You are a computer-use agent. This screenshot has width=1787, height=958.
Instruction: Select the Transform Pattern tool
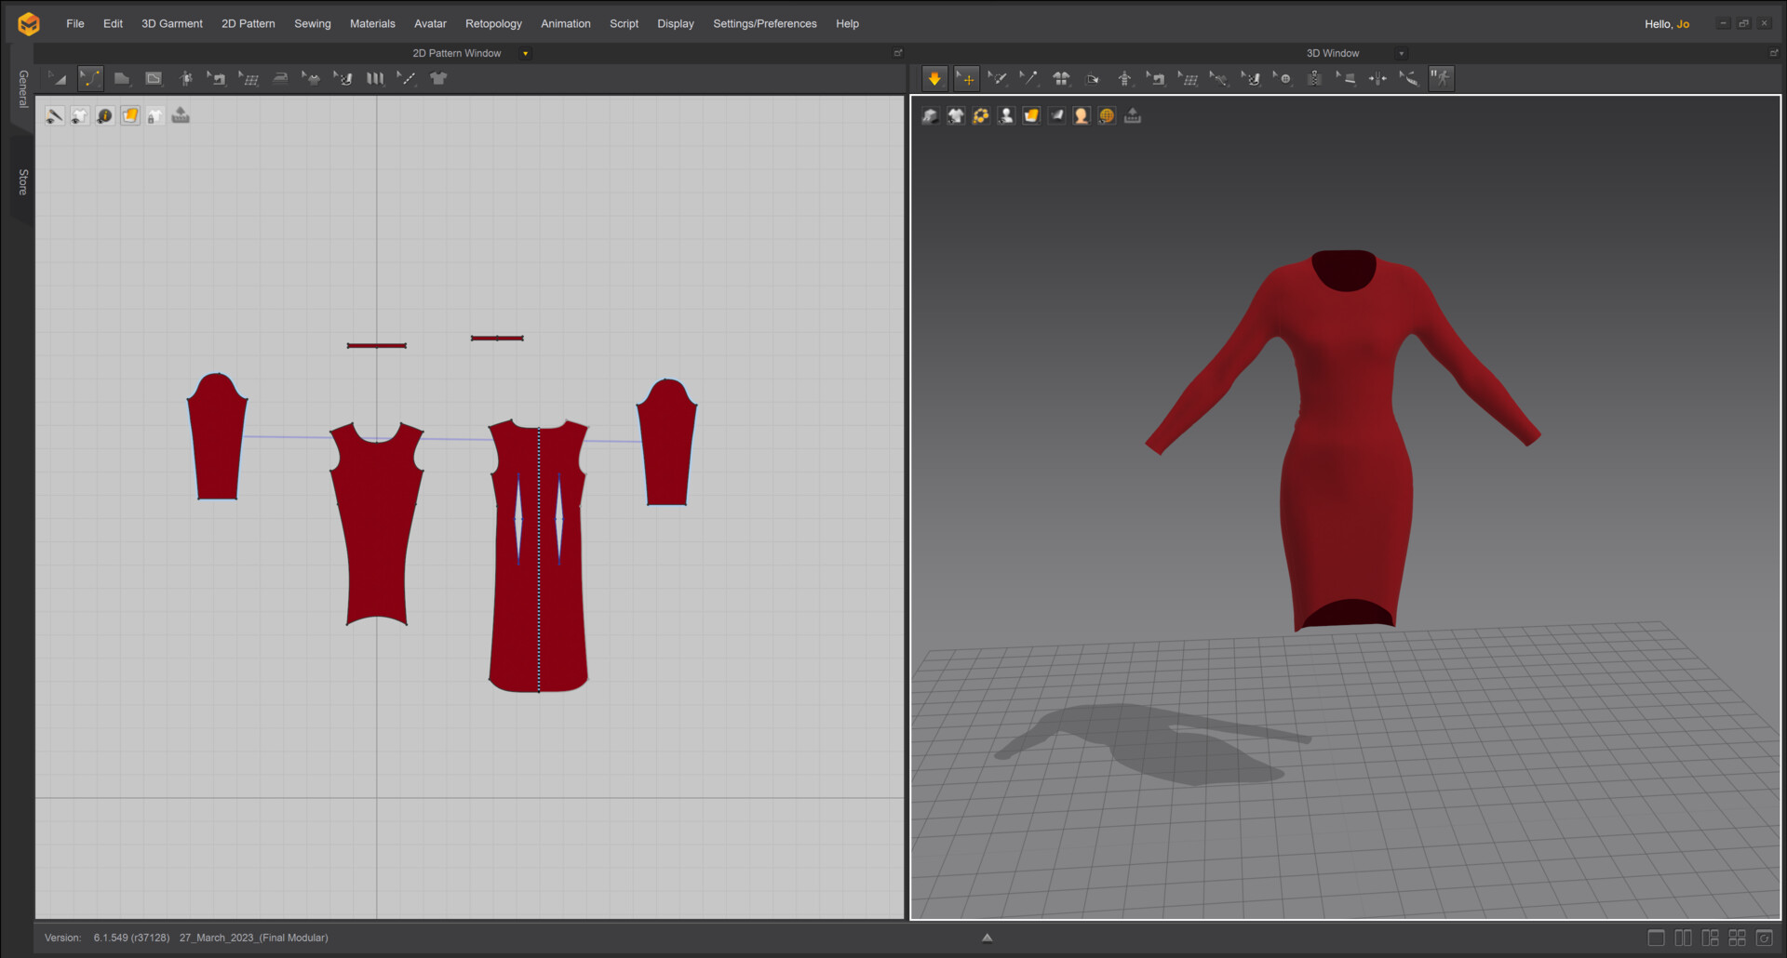click(56, 78)
